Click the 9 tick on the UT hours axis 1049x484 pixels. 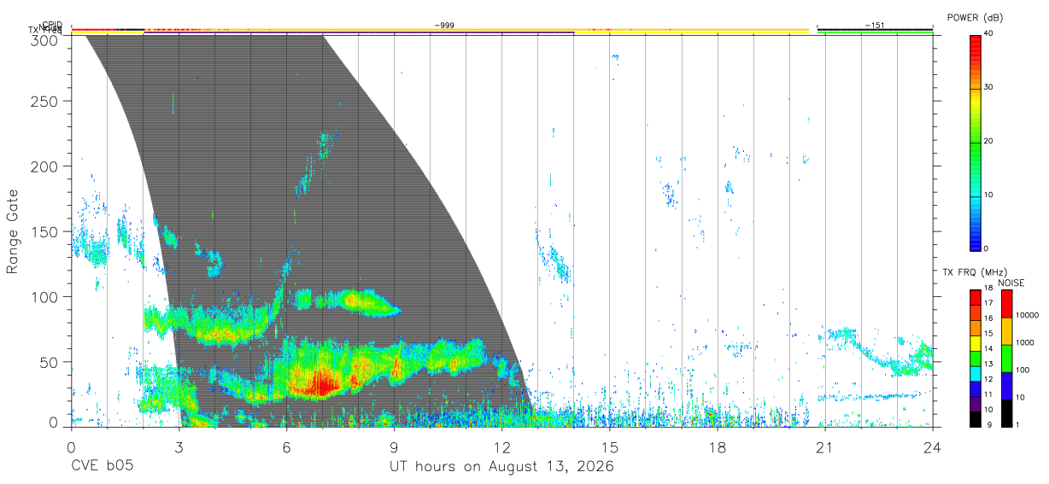(x=394, y=446)
